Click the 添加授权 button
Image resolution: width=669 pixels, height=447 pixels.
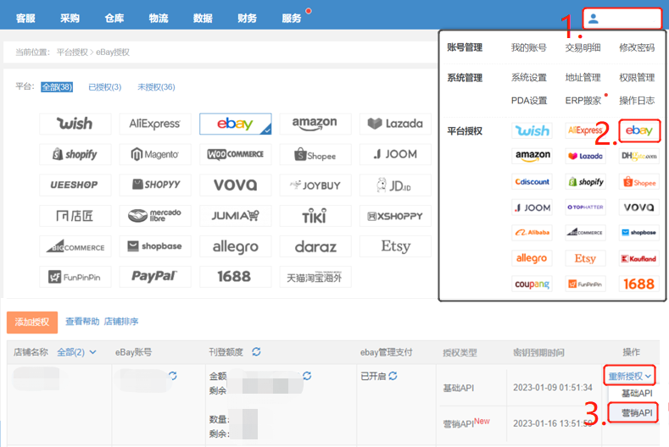click(32, 323)
